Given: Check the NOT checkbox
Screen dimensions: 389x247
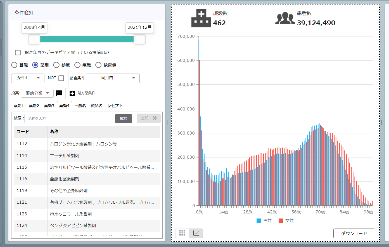Looking at the screenshot, I should [x=61, y=78].
